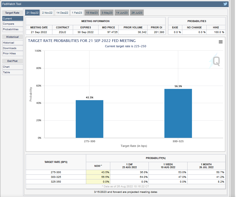Click the NOW cell showing 56.5%

[98, 177]
